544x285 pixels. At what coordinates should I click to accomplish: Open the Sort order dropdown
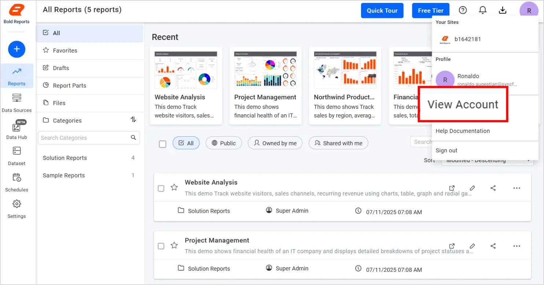point(487,160)
